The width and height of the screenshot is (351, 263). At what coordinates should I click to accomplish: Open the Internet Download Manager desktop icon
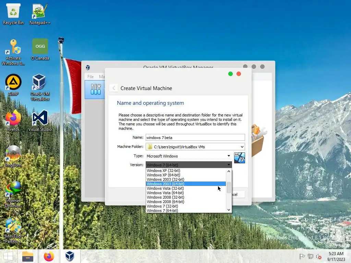point(13,194)
